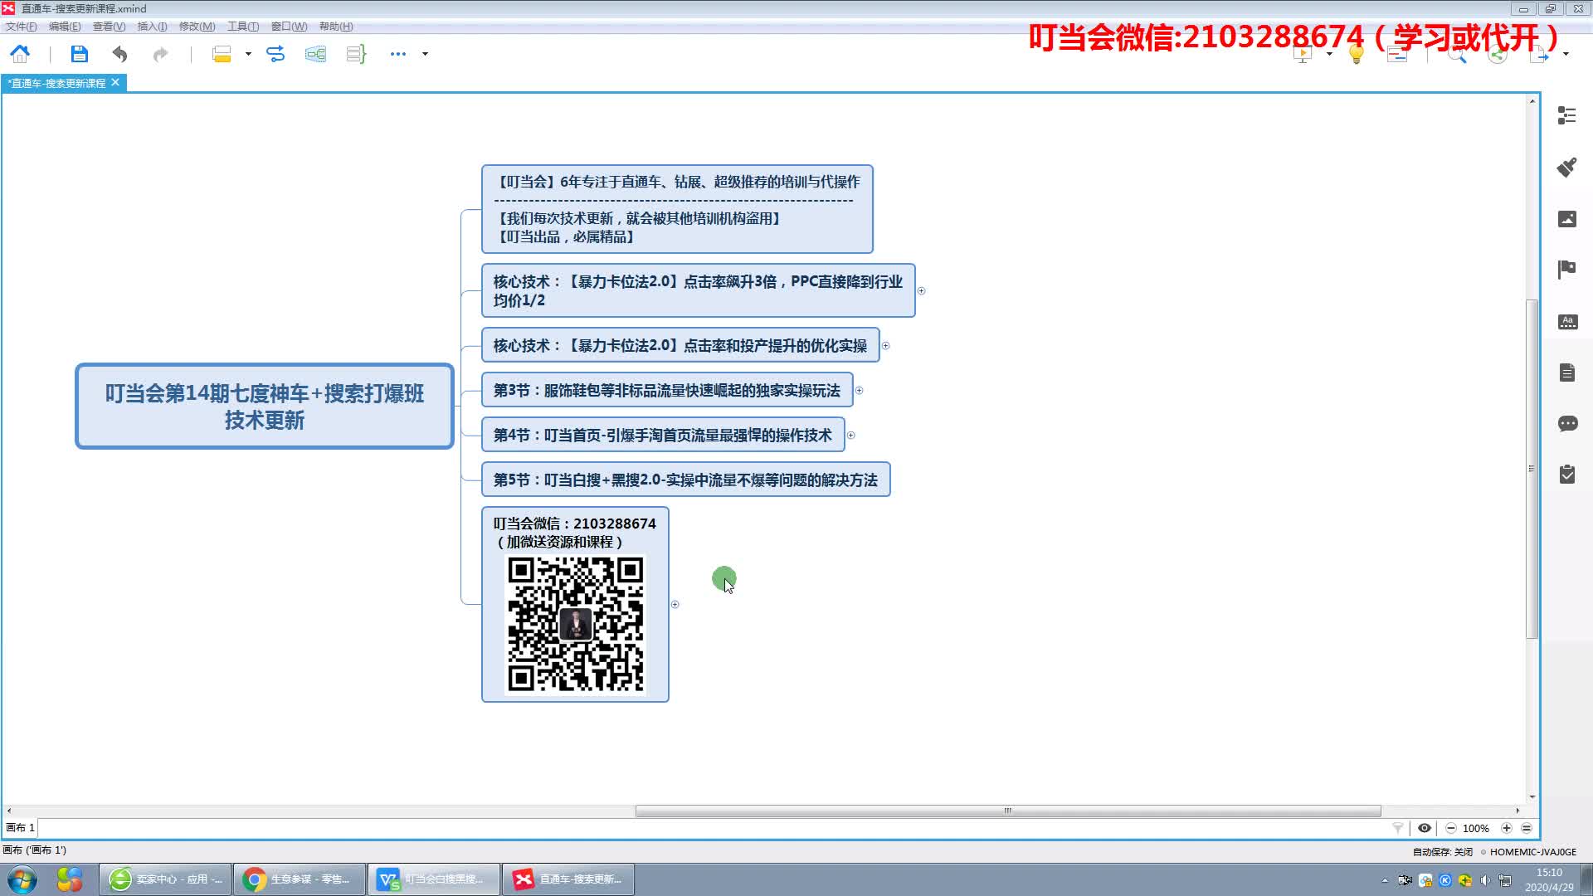Open the 窗口(W) menu
This screenshot has height=896, width=1593.
[x=289, y=27]
